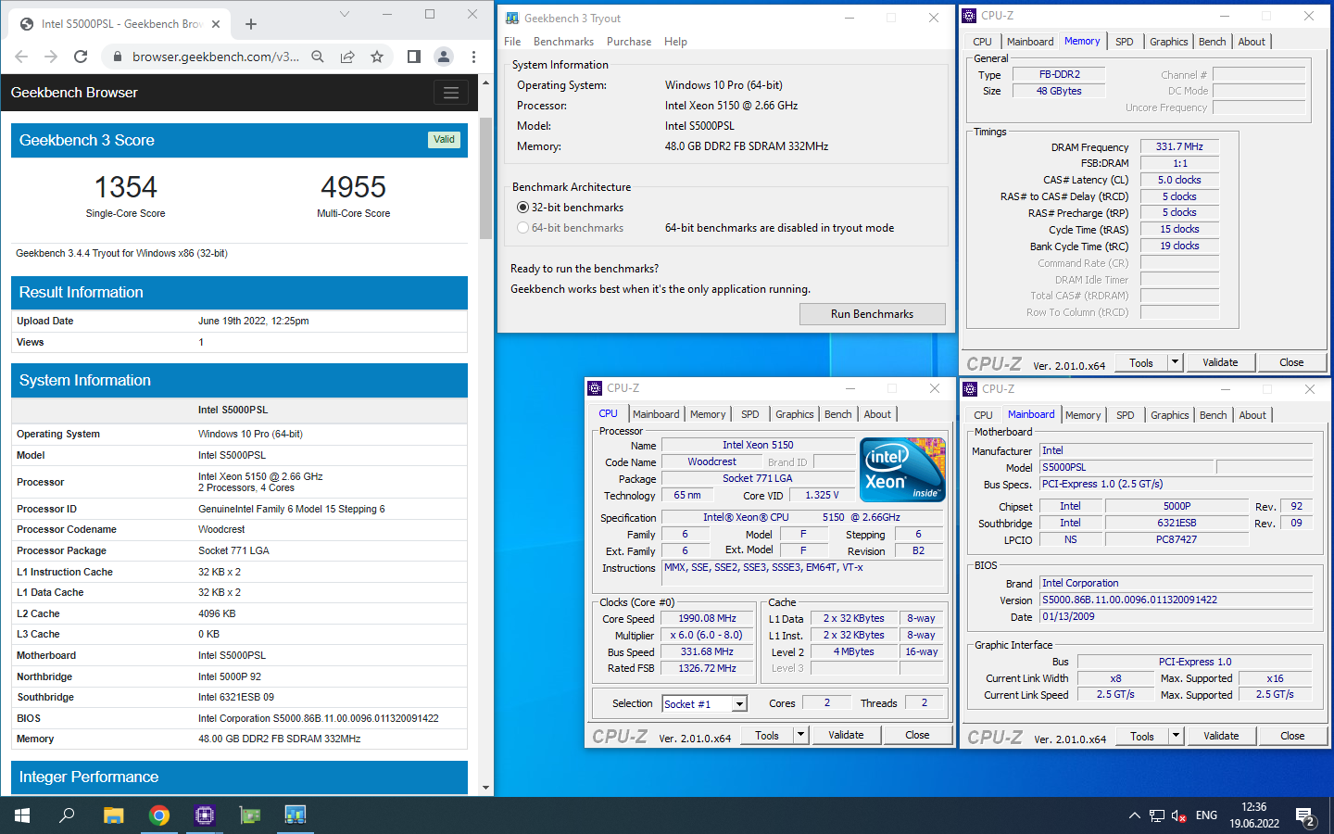This screenshot has width=1334, height=834.
Task: Open a new Chrome tab with plus
Action: coord(251,24)
